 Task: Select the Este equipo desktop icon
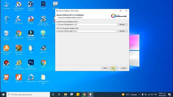6,5
